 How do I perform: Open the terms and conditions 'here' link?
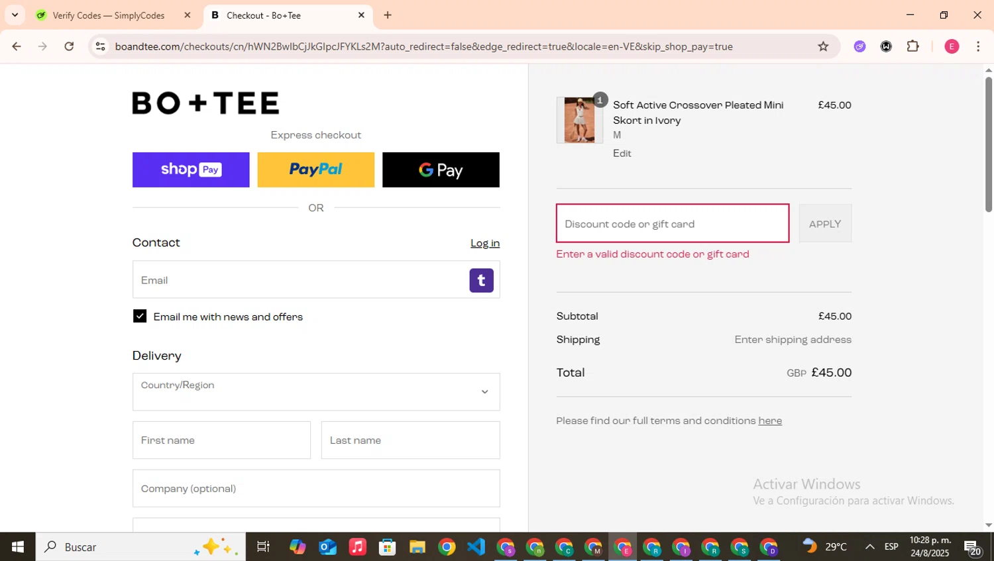tap(770, 421)
